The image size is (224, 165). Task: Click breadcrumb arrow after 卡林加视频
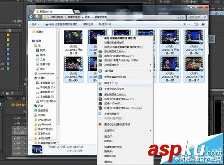tap(65, 17)
